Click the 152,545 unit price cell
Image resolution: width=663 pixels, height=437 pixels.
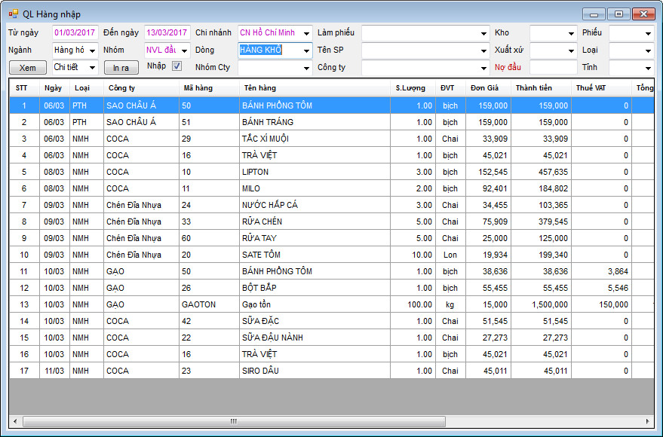[x=488, y=172]
